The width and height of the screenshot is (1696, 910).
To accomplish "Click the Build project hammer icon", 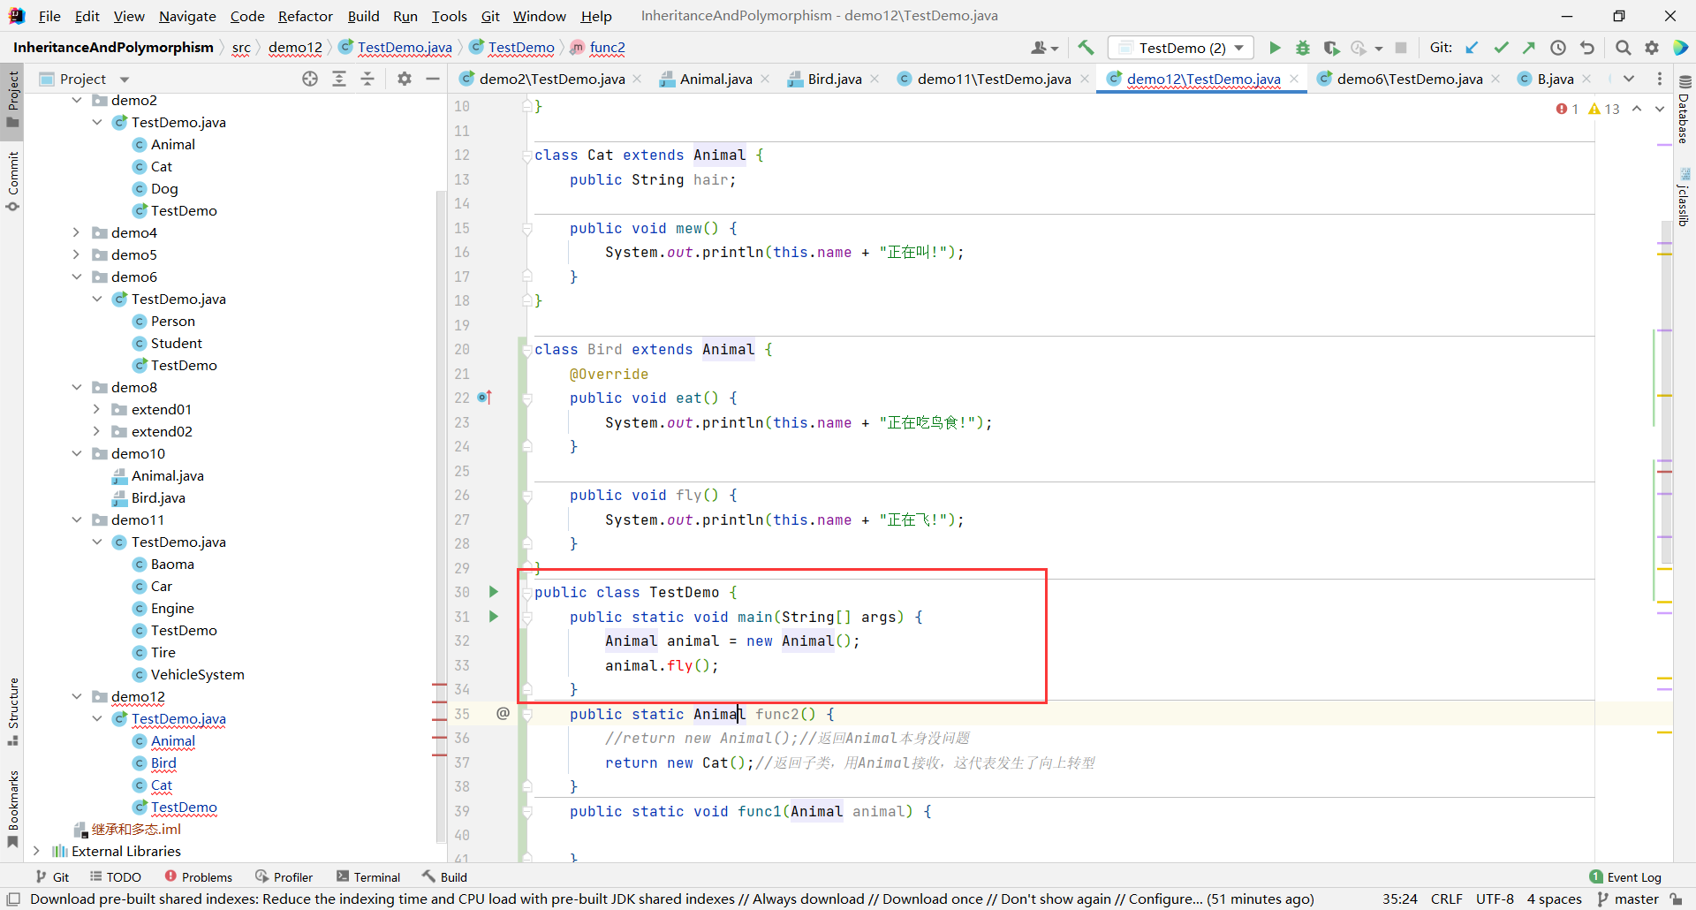I will (x=1086, y=48).
